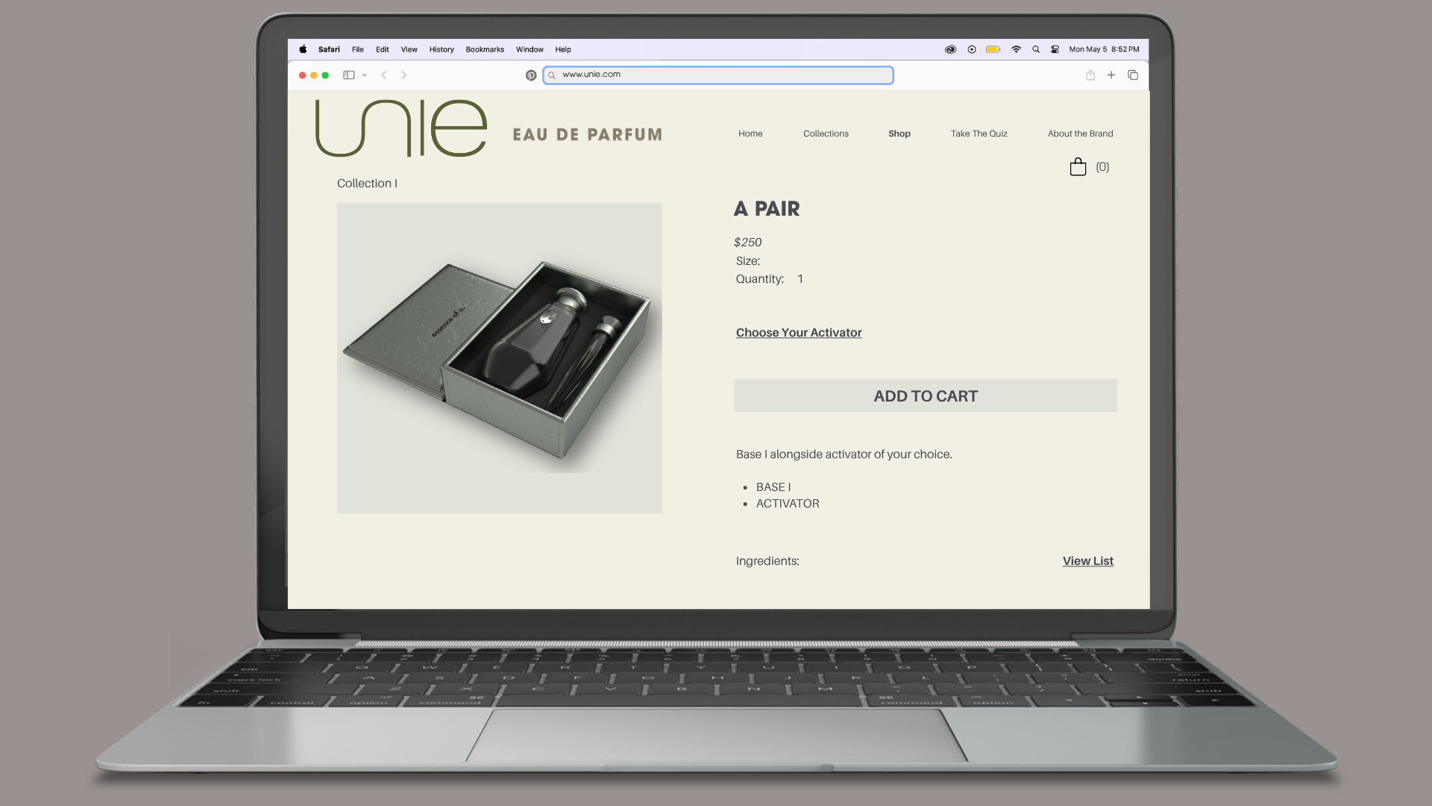Open Control Center from the menu bar
Image resolution: width=1432 pixels, height=806 pixels.
[x=1055, y=49]
